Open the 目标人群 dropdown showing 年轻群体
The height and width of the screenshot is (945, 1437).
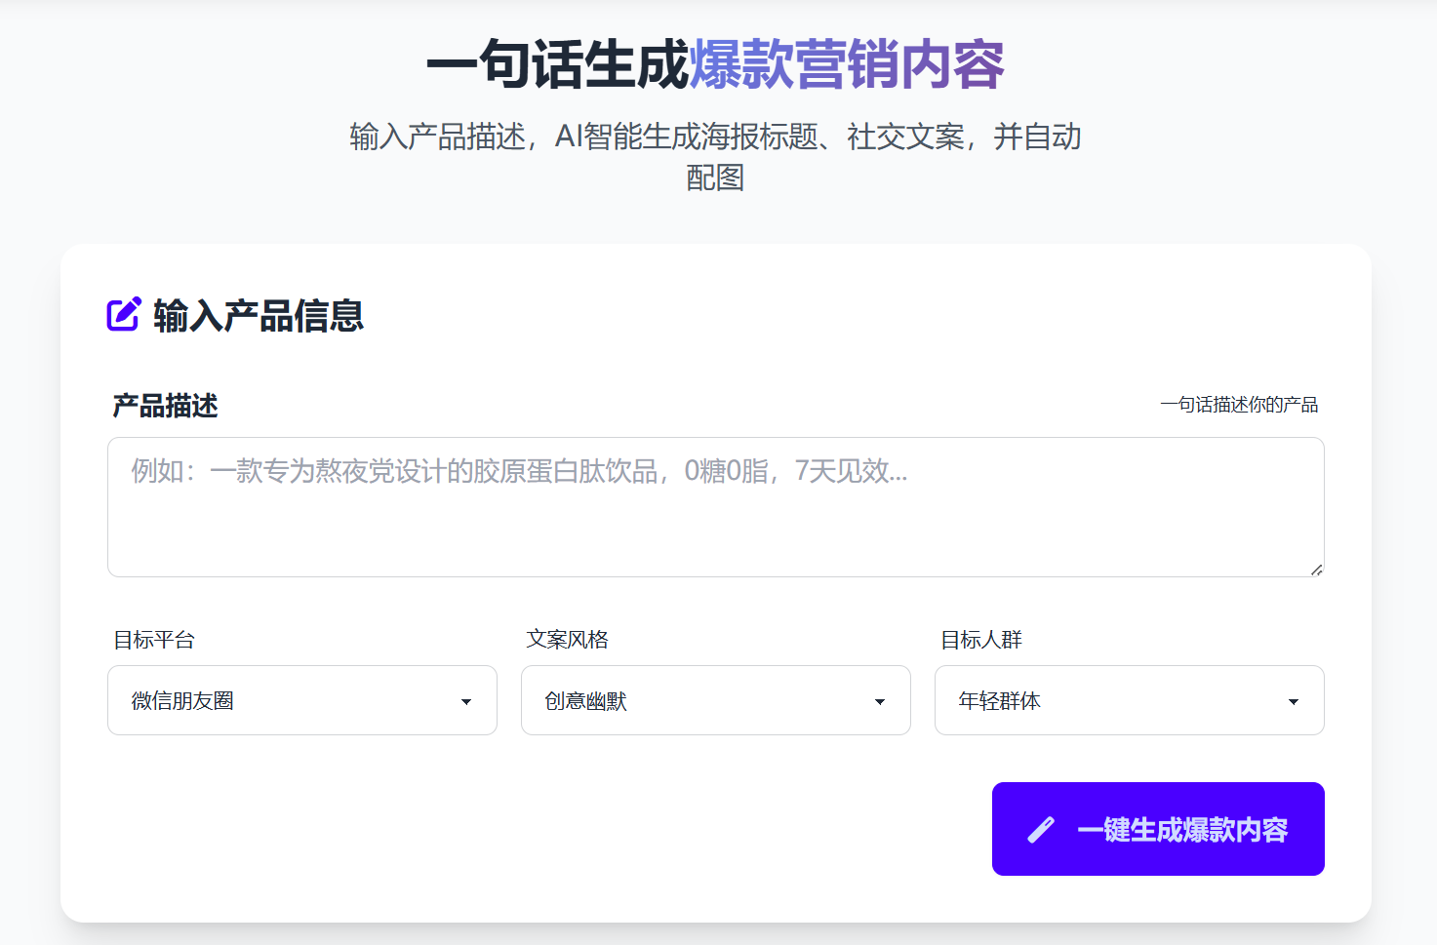click(1130, 700)
